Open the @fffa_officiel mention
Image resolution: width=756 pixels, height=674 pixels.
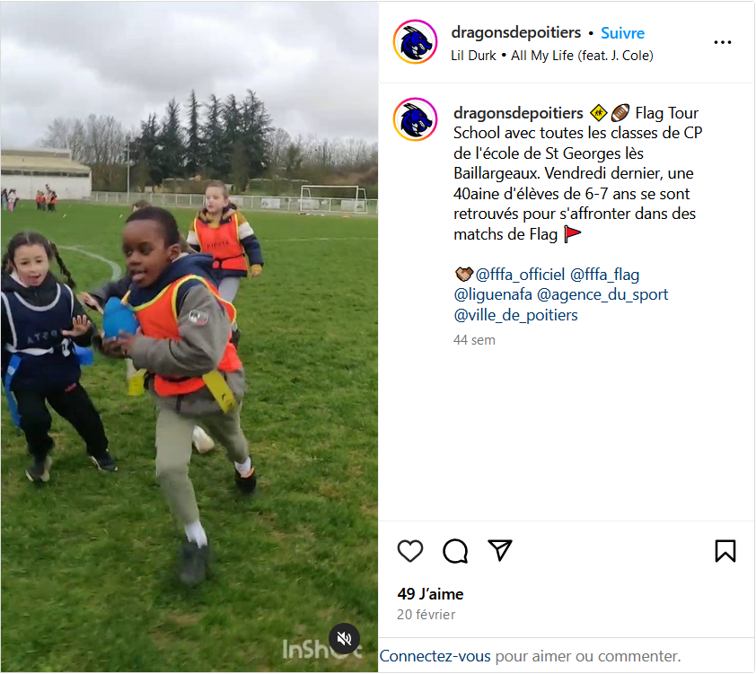point(520,275)
